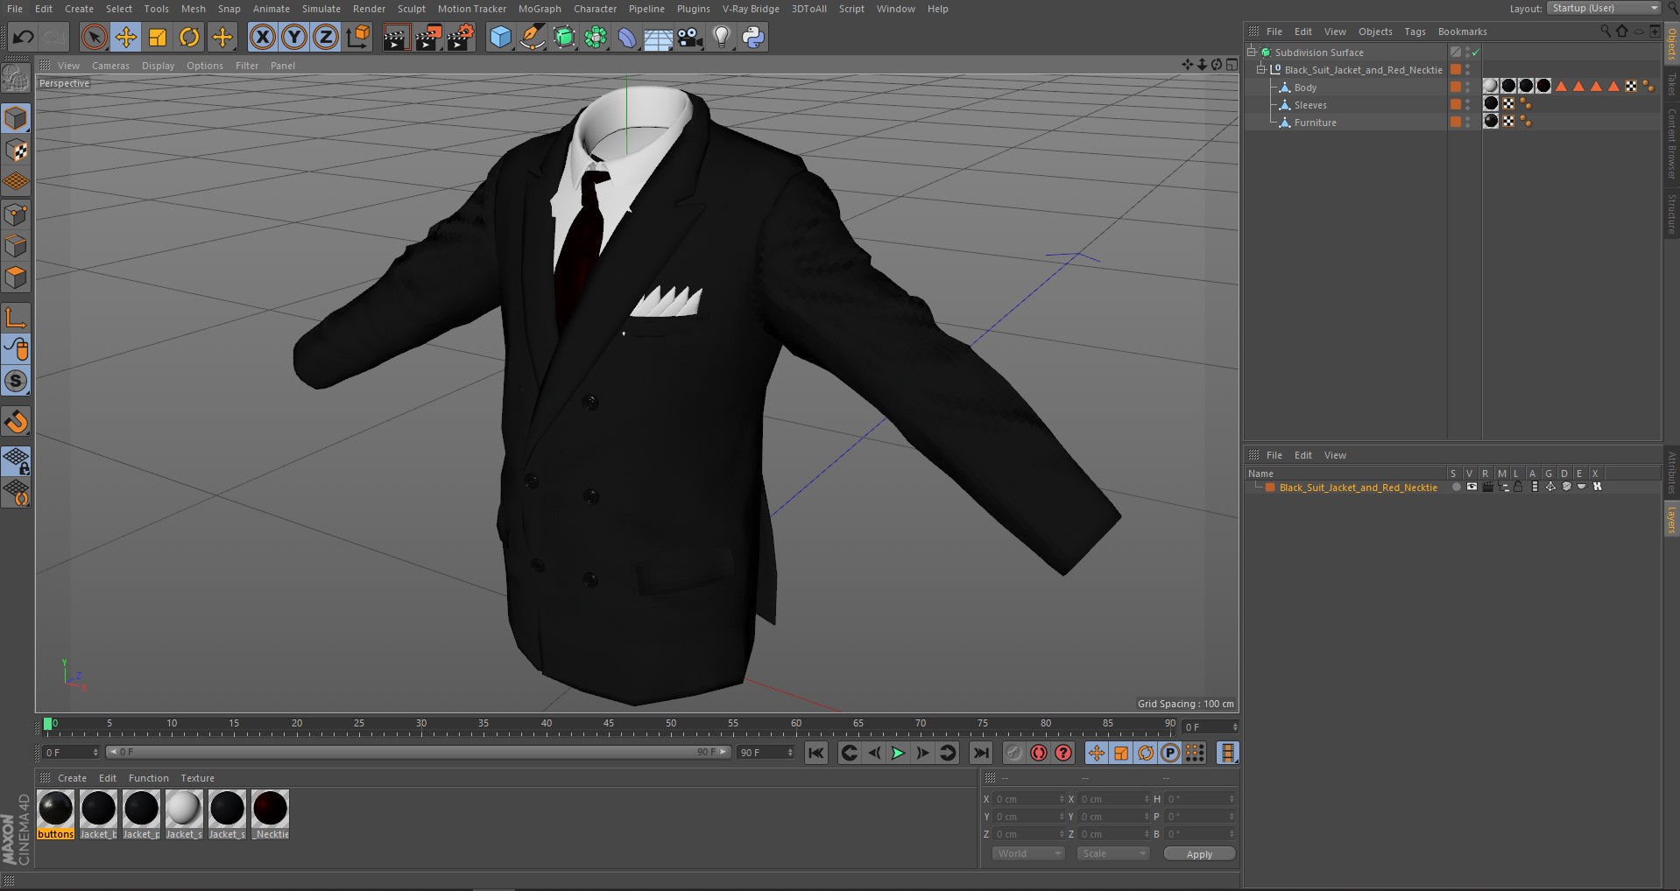Add a bend deformer object
The height and width of the screenshot is (891, 1680).
tap(627, 37)
